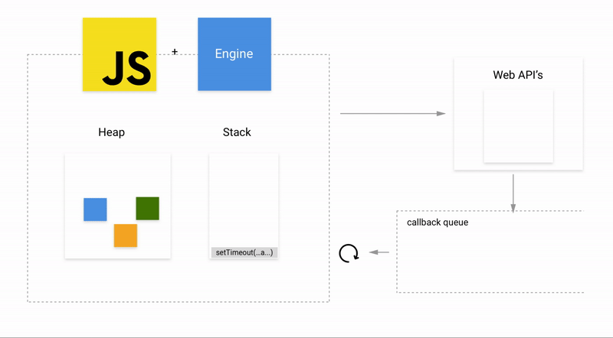Click the progress bar at the bottom
Screen dimensions: 613x338
[x=306, y=336]
